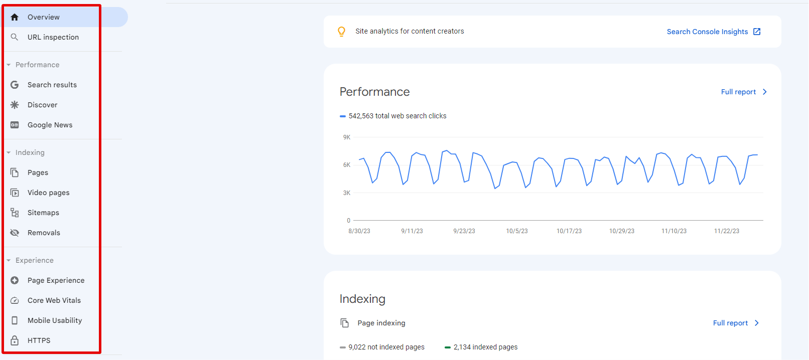Click the Mobile Usability phone icon

pos(15,320)
